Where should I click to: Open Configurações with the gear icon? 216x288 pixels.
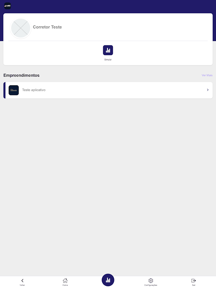coord(150,280)
